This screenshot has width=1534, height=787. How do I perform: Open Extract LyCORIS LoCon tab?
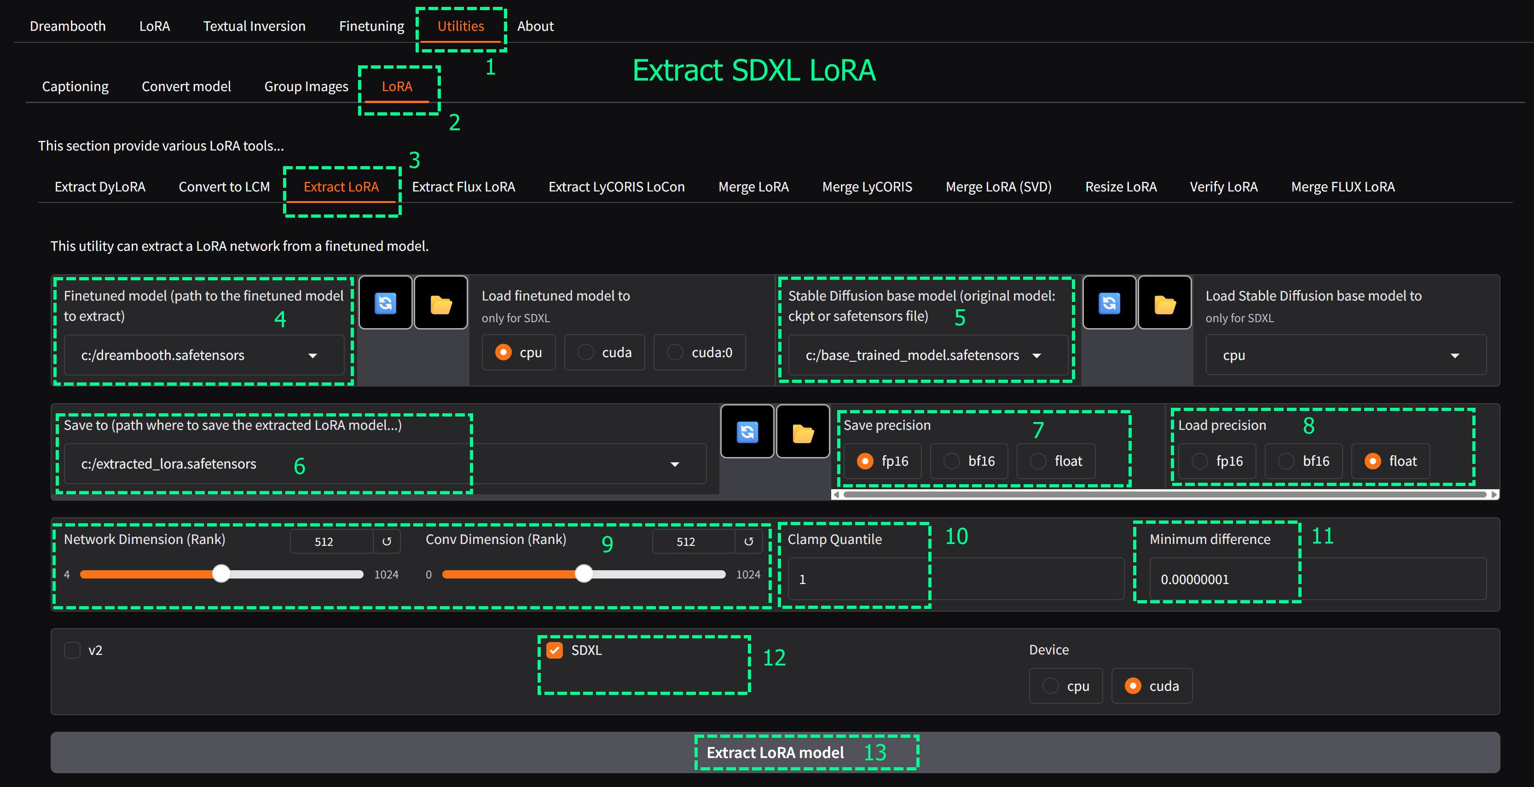tap(617, 187)
